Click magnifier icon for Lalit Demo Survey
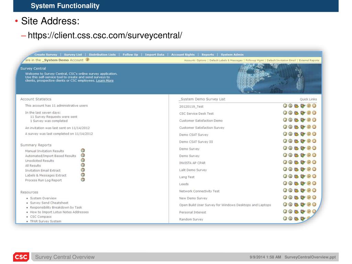The height and width of the screenshot is (264, 352). (290, 169)
